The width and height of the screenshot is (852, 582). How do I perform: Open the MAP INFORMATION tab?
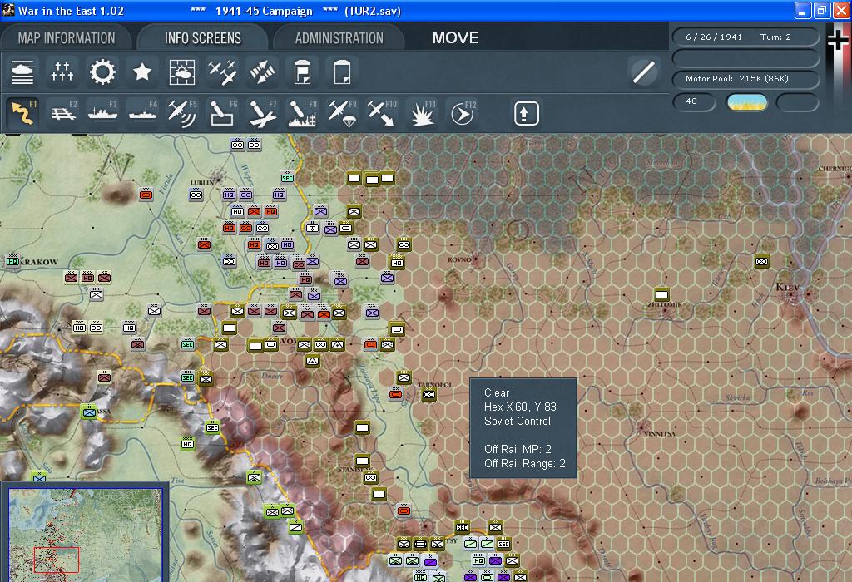(x=67, y=38)
